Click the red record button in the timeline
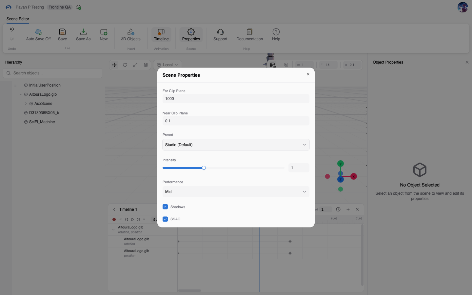This screenshot has height=295, width=472. tap(114, 220)
